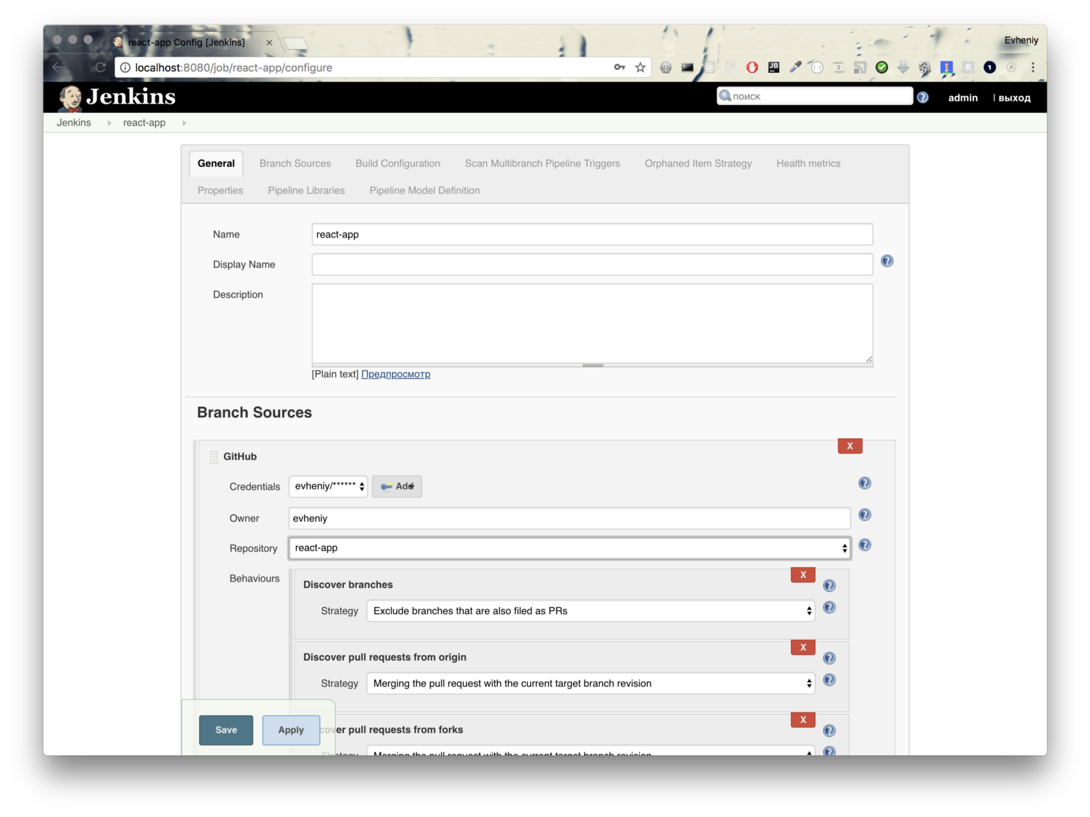Screen dimensions: 1090x817
Task: Open the Chrome three-dot menu
Action: [x=1033, y=67]
